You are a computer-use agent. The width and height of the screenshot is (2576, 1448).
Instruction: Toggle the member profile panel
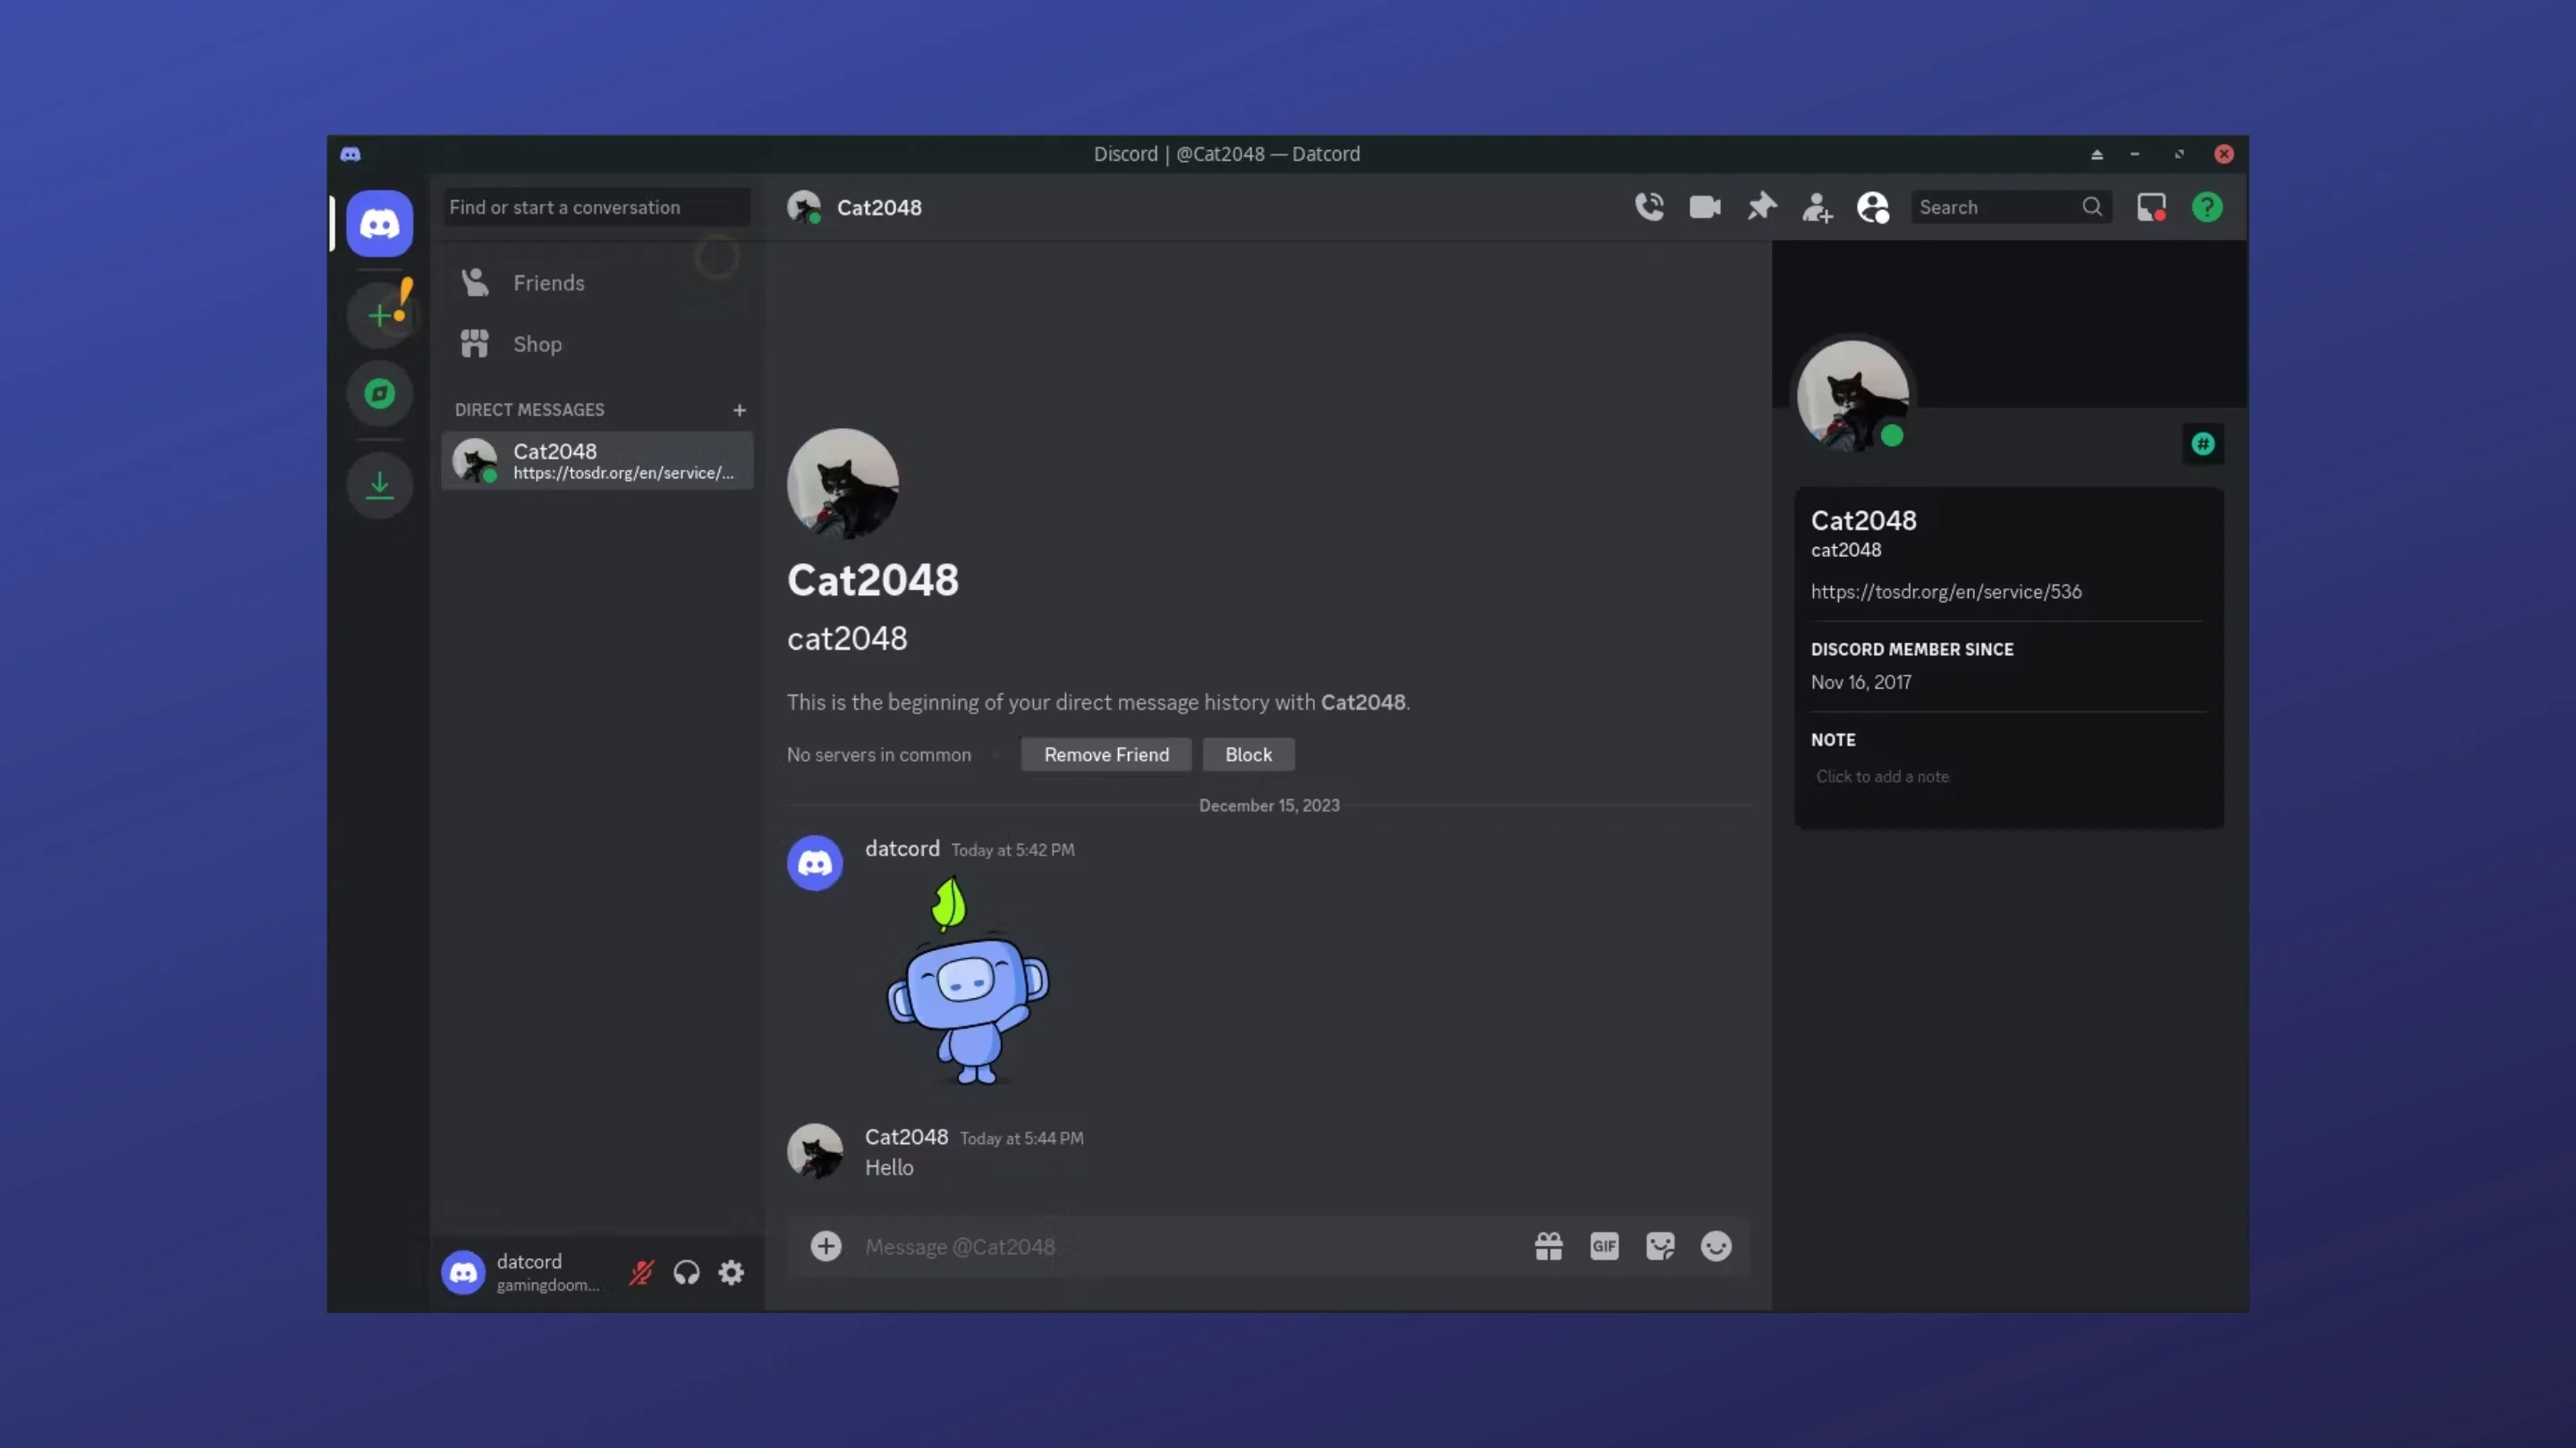[1872, 206]
